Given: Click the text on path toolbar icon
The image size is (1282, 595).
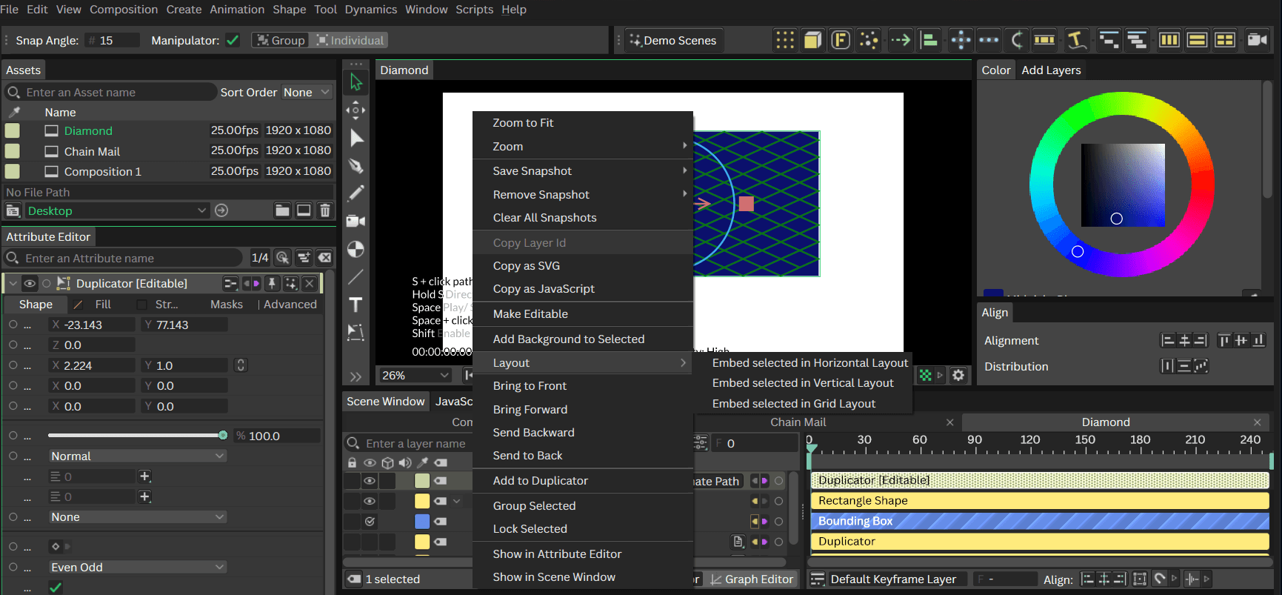Looking at the screenshot, I should 1076,40.
